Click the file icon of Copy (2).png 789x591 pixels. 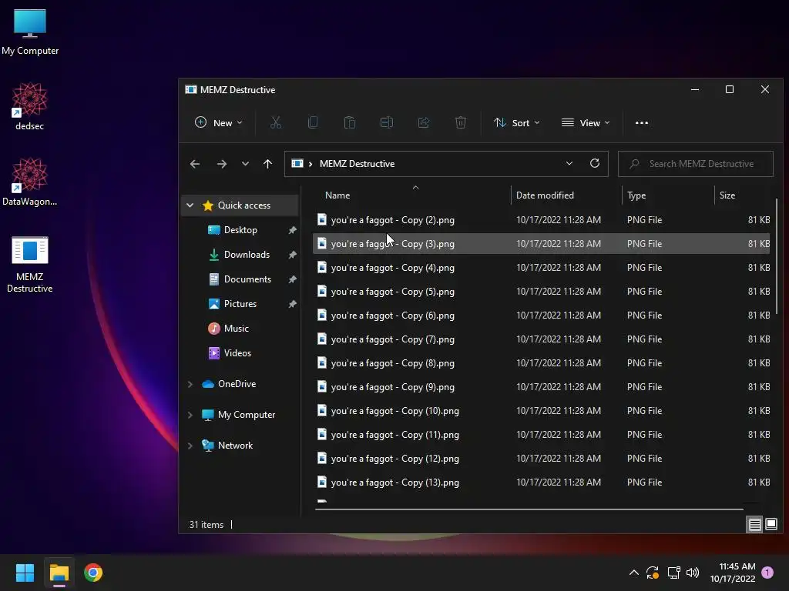[x=322, y=219]
